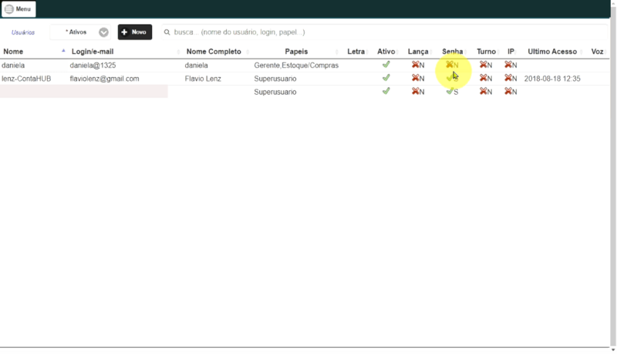Toggle daniela's Ativo green checkmark
Image resolution: width=617 pixels, height=354 pixels.
point(386,65)
